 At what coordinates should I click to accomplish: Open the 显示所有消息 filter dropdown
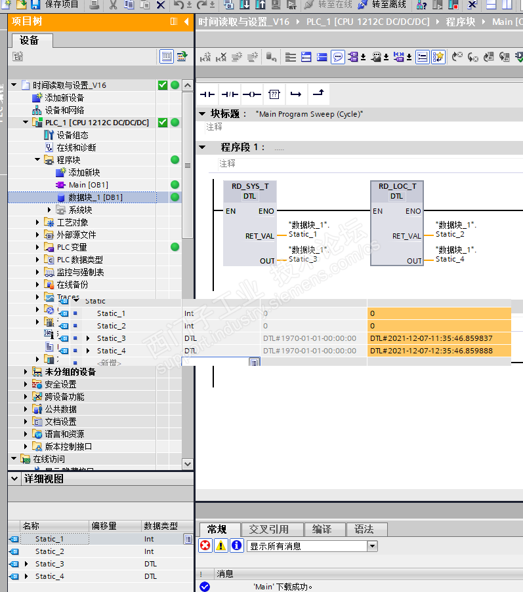click(372, 546)
